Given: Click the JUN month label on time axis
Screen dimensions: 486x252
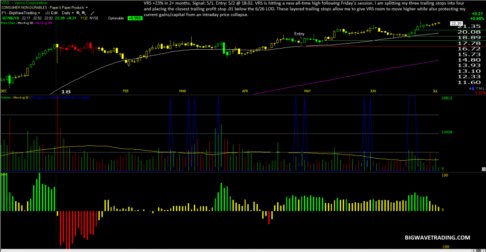Looking at the screenshot, I should [373, 91].
